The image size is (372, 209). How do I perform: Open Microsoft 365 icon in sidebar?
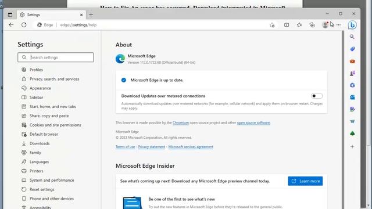click(x=352, y=85)
